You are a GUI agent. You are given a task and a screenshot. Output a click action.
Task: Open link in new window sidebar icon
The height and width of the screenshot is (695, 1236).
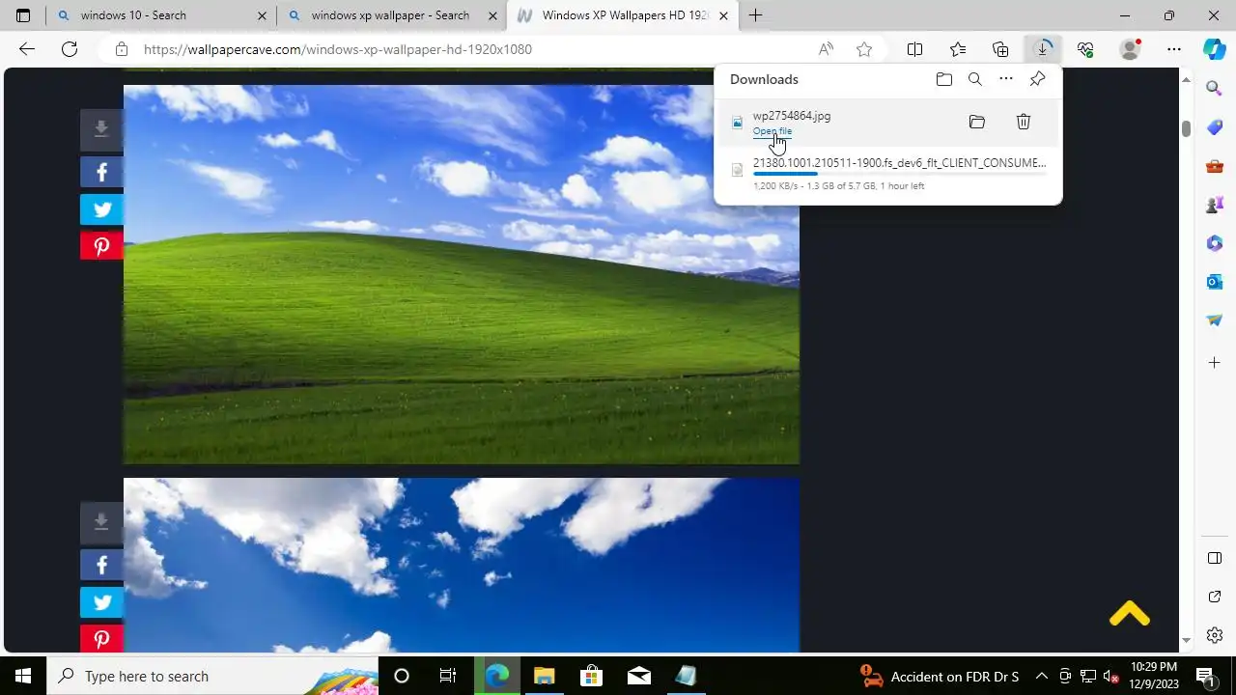pos(1215,598)
